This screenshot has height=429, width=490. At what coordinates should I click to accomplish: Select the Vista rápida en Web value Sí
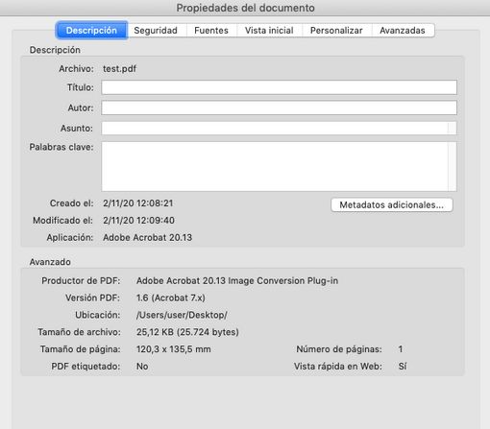403,367
